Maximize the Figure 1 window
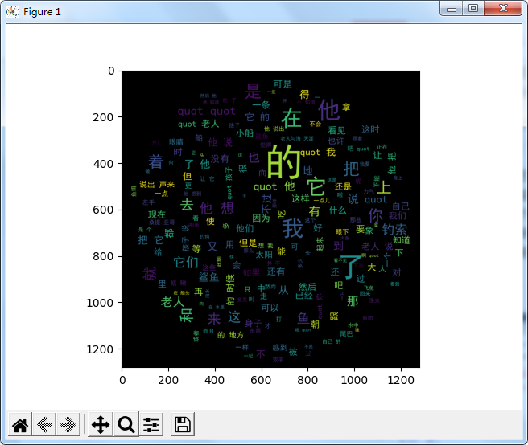 pos(473,9)
